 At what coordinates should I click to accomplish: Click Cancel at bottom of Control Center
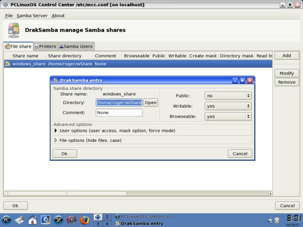(x=287, y=206)
